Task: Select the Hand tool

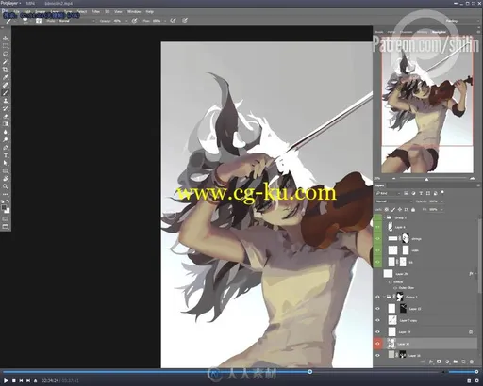Action: point(6,179)
